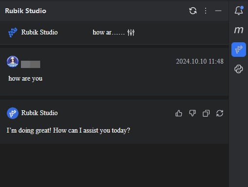
Task: Regenerate the assistant response
Action: click(x=220, y=113)
